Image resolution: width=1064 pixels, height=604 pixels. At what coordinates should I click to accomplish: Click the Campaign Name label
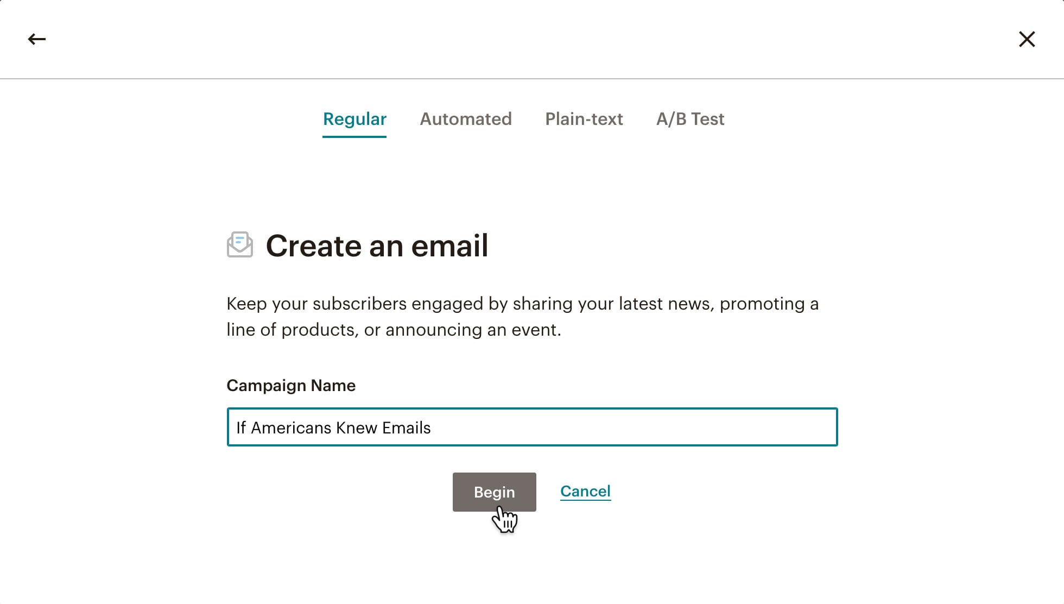291,386
